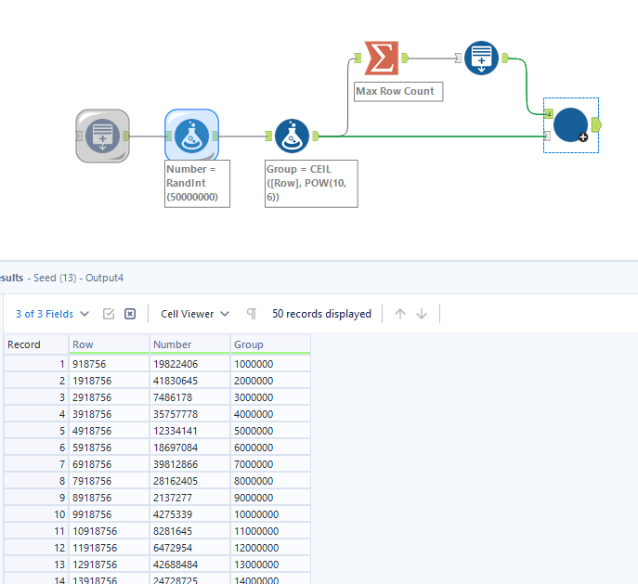Screen dimensions: 638x584
Task: Click the down arrow to next record
Action: [422, 314]
